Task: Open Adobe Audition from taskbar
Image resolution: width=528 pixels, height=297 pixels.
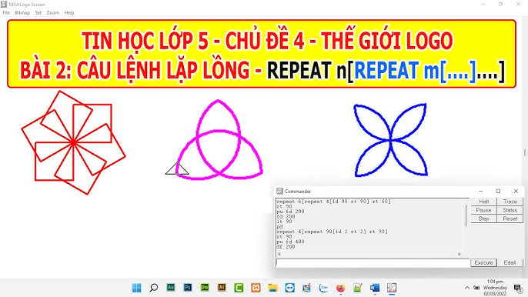Action: point(171,288)
